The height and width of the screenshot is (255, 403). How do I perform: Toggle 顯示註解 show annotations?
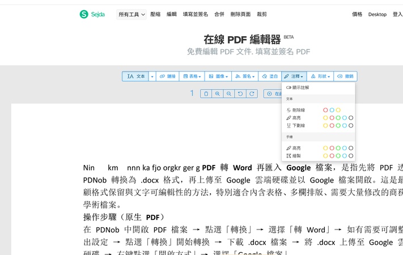click(298, 88)
